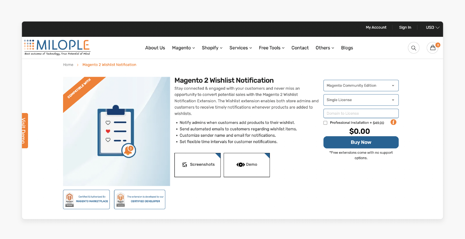
Task: Open the USD currency selector
Action: [433, 27]
